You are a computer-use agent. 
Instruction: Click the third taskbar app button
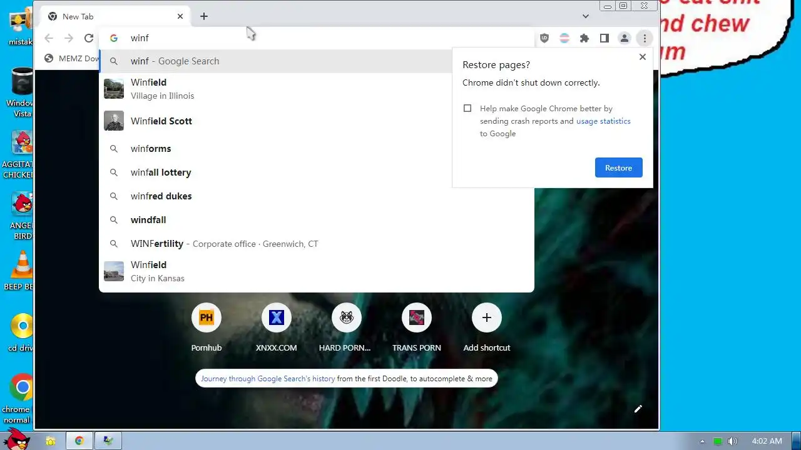click(108, 441)
